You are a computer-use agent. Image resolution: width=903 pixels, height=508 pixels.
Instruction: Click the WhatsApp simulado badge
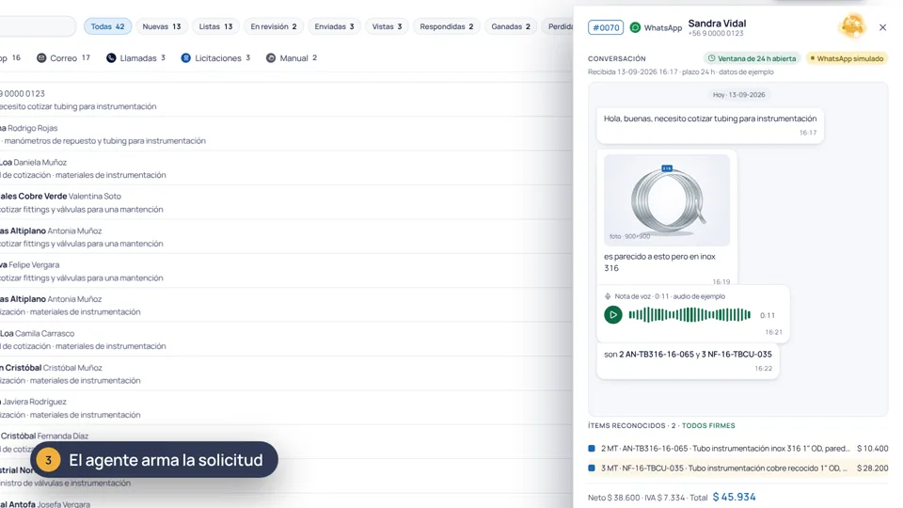pos(846,58)
